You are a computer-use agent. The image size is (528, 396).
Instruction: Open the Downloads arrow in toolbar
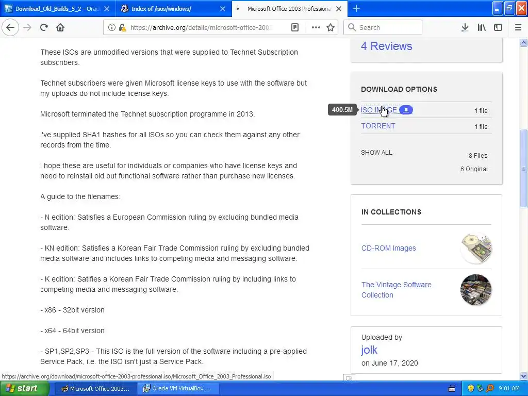(x=465, y=28)
